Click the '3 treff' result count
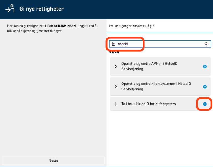Viewport: 213px width, 167px height. click(114, 52)
